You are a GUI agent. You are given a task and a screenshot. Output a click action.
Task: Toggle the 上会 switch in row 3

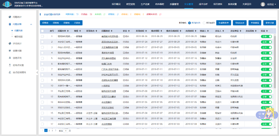pos(266,47)
